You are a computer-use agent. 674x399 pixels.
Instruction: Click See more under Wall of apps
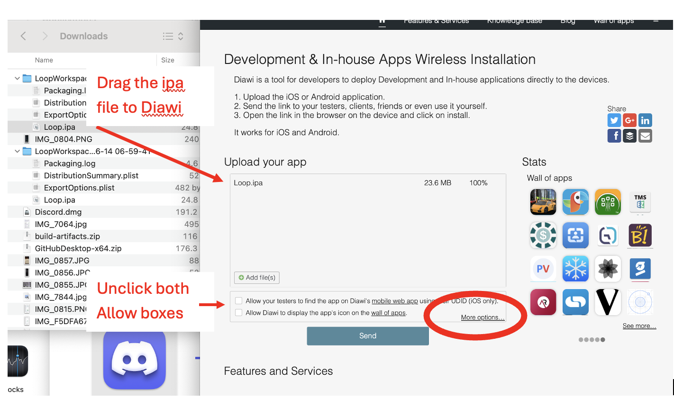point(639,326)
